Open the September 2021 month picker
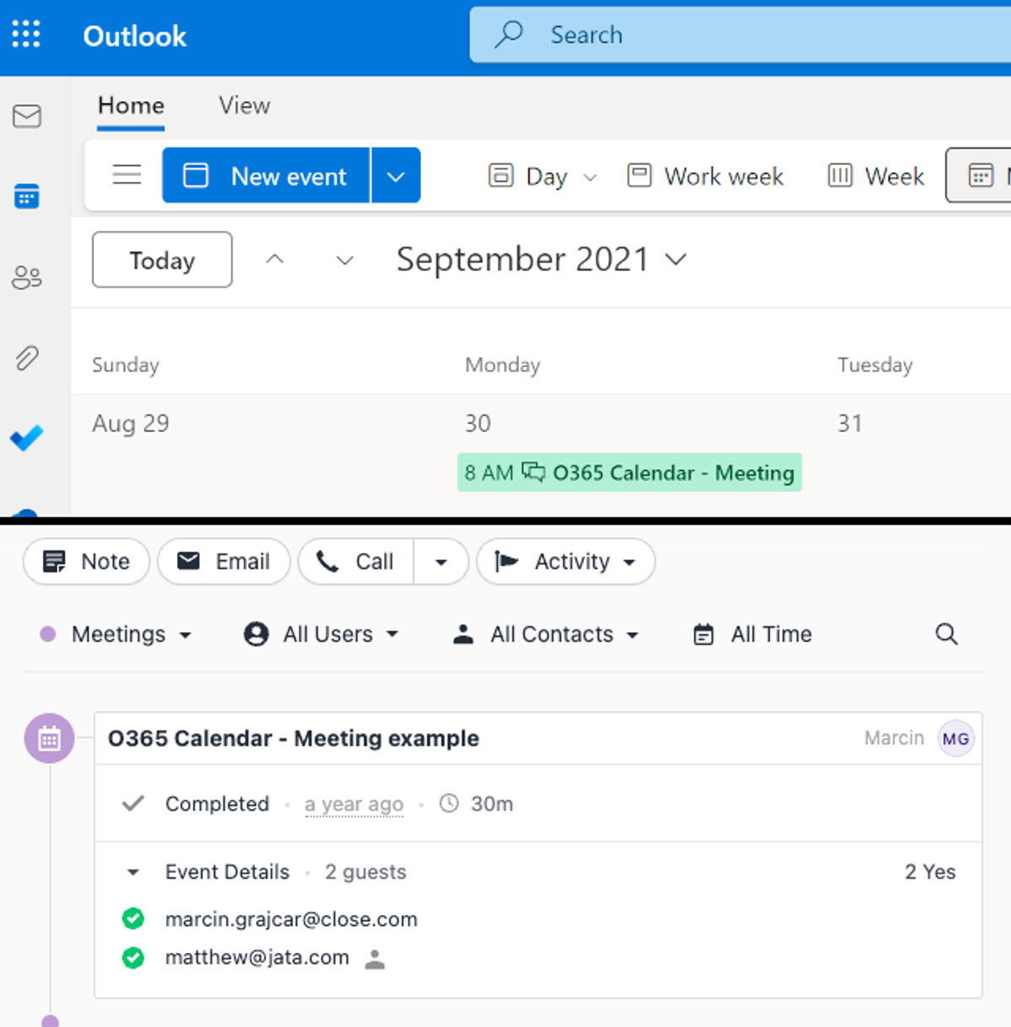 point(542,259)
